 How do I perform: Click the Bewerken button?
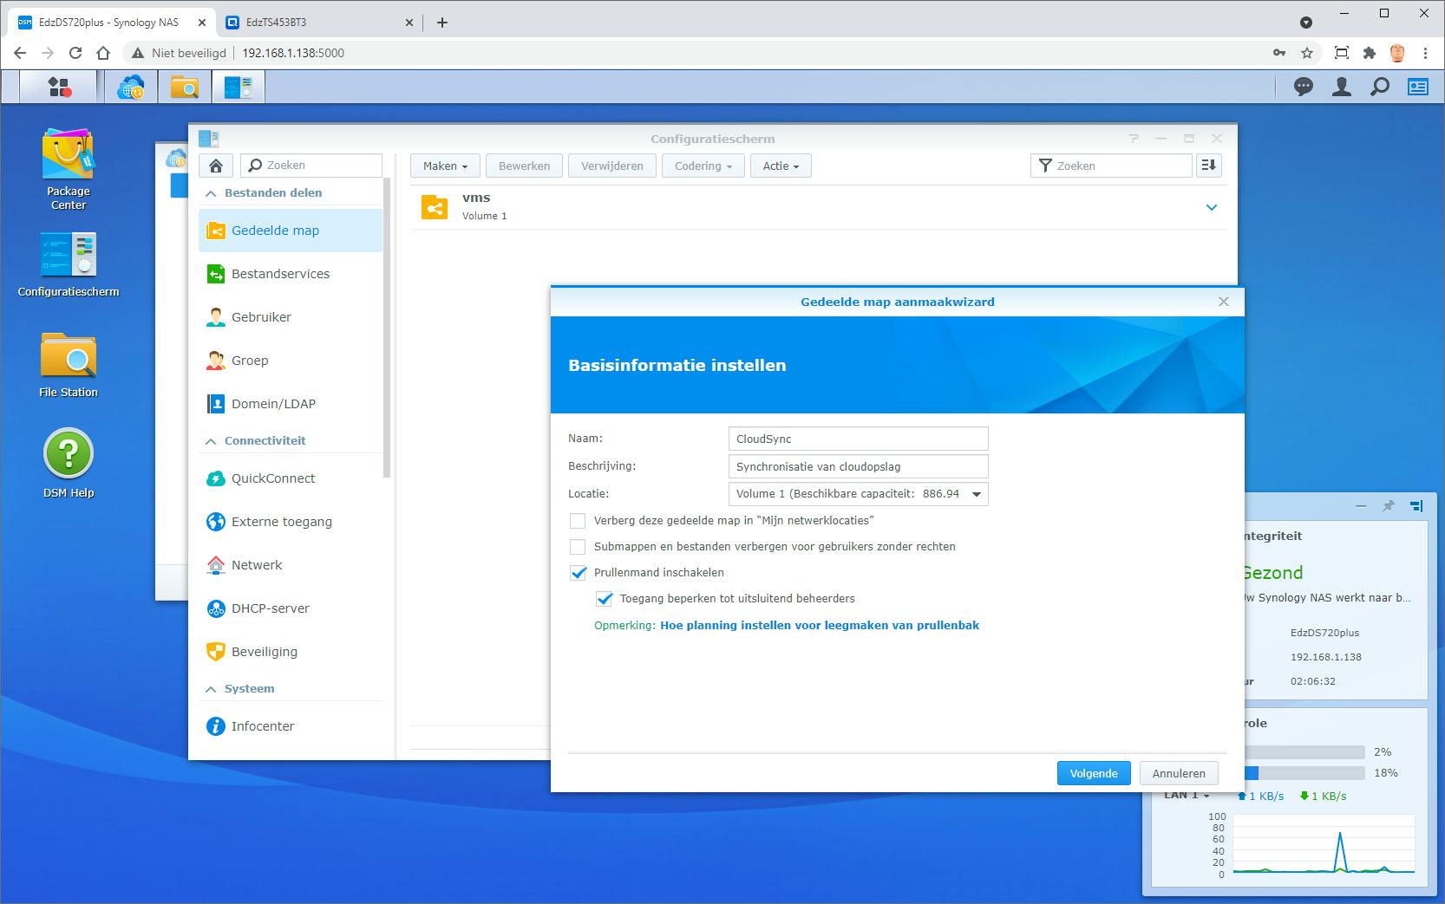coord(524,166)
